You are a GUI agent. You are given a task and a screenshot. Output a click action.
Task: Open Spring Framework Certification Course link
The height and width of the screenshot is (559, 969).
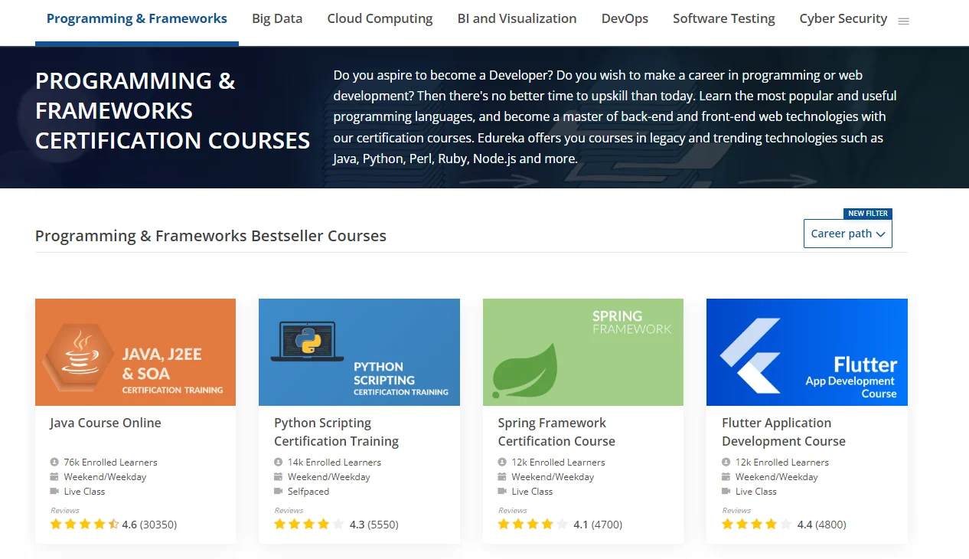click(556, 432)
